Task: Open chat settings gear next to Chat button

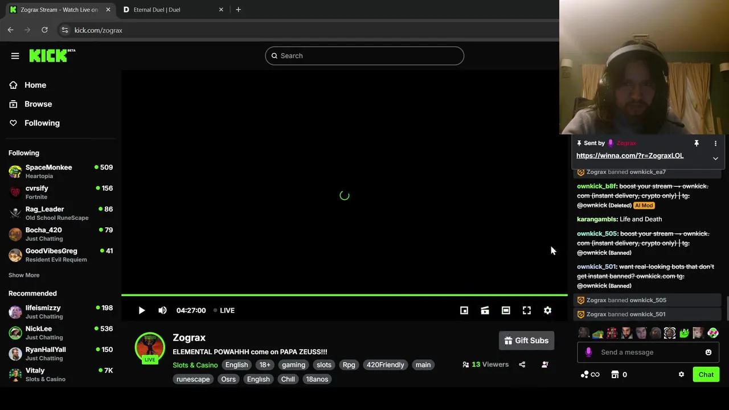Action: [x=681, y=374]
